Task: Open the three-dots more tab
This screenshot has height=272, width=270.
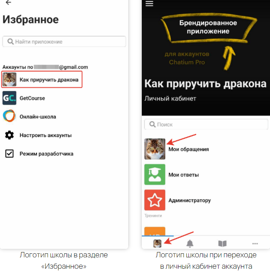Action: [x=255, y=244]
